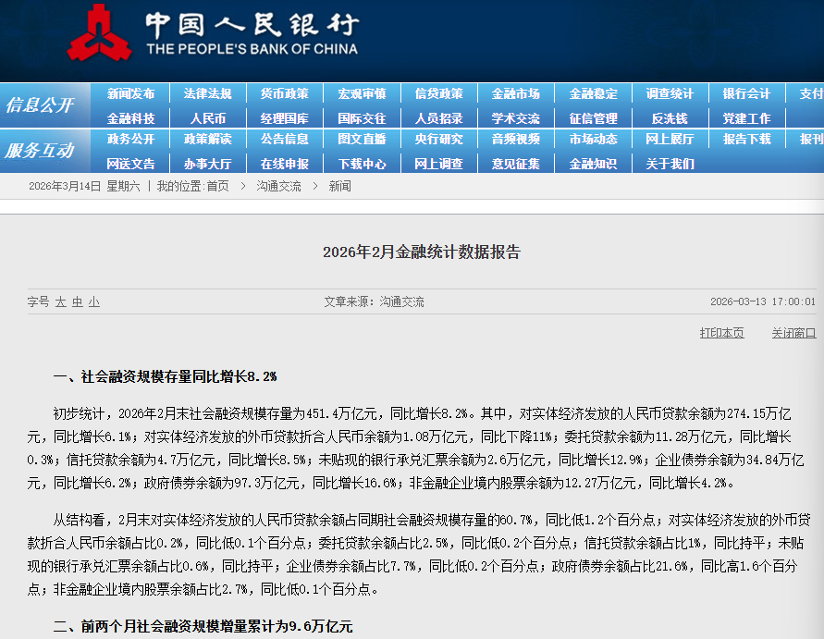The height and width of the screenshot is (639, 824).
Task: Click the People's Bank of China logo emblem
Action: [100, 32]
